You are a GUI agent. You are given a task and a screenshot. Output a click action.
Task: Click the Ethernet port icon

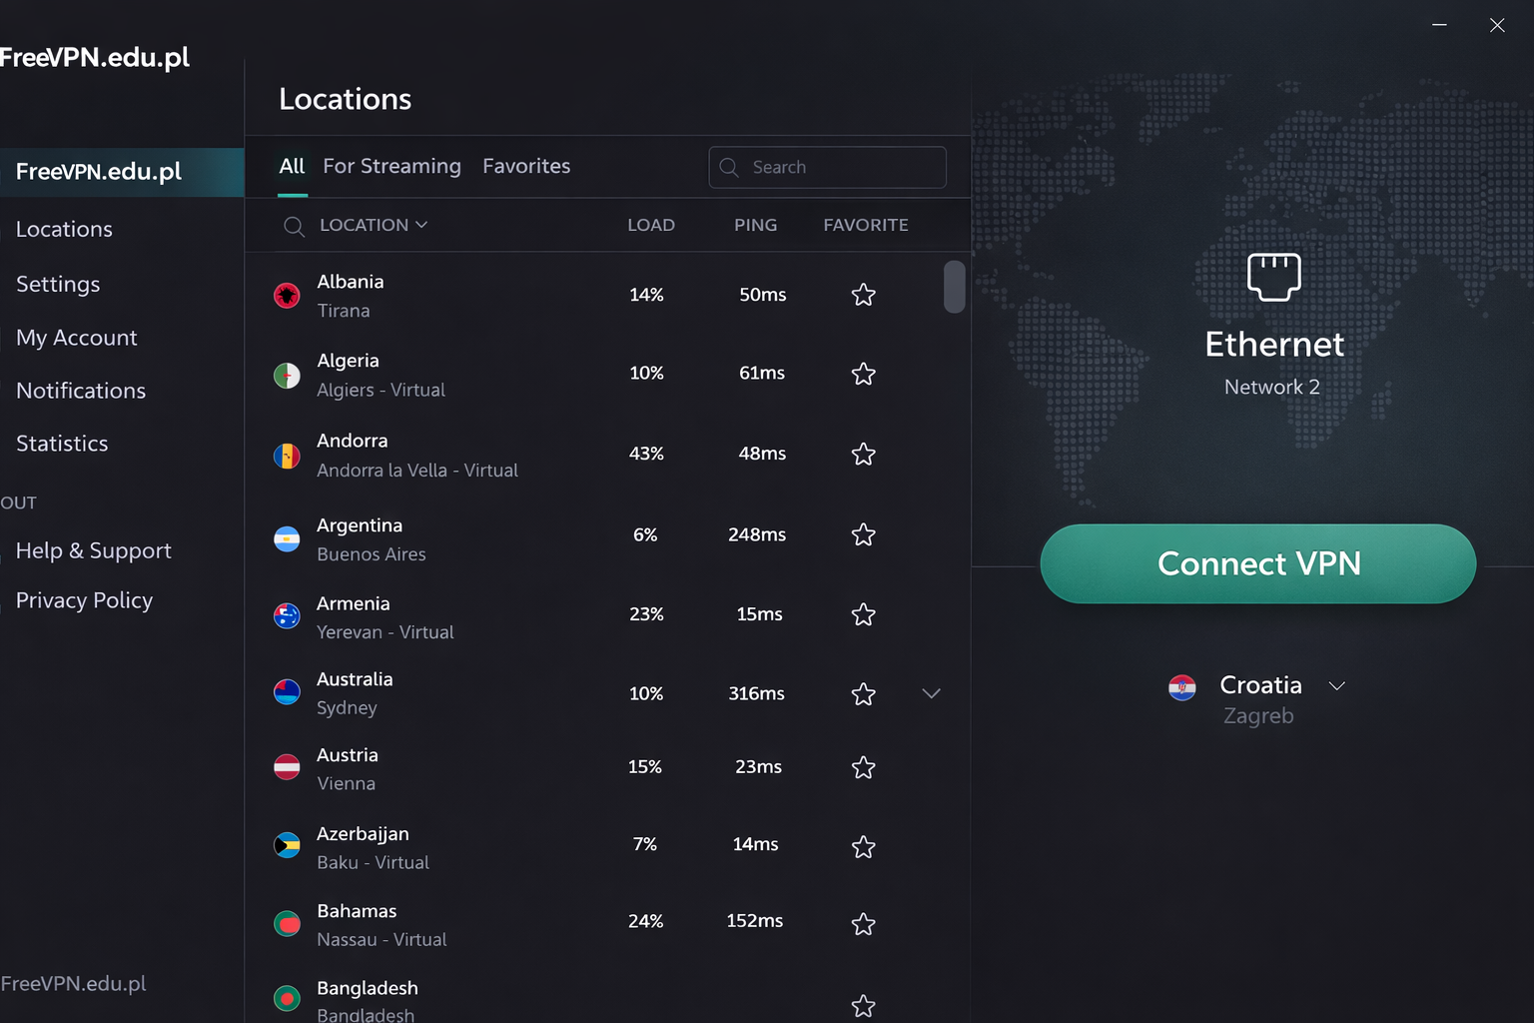tap(1274, 277)
